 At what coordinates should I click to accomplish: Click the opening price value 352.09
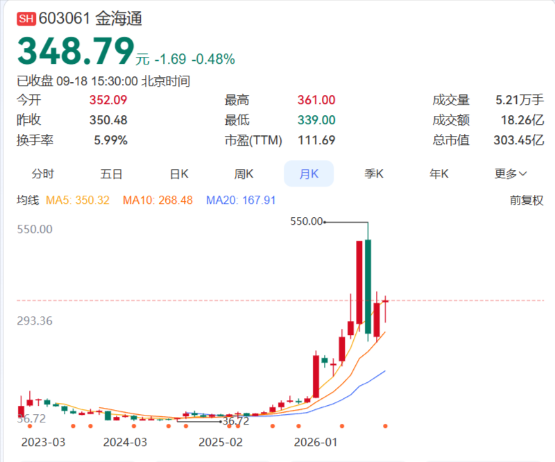pos(108,100)
